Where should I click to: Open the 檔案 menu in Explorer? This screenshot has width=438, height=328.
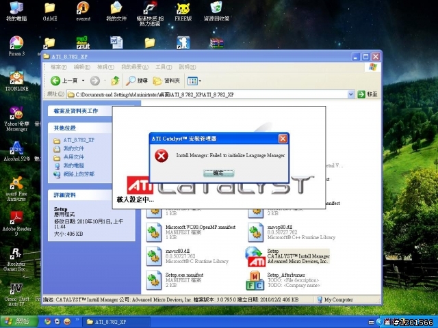point(59,67)
